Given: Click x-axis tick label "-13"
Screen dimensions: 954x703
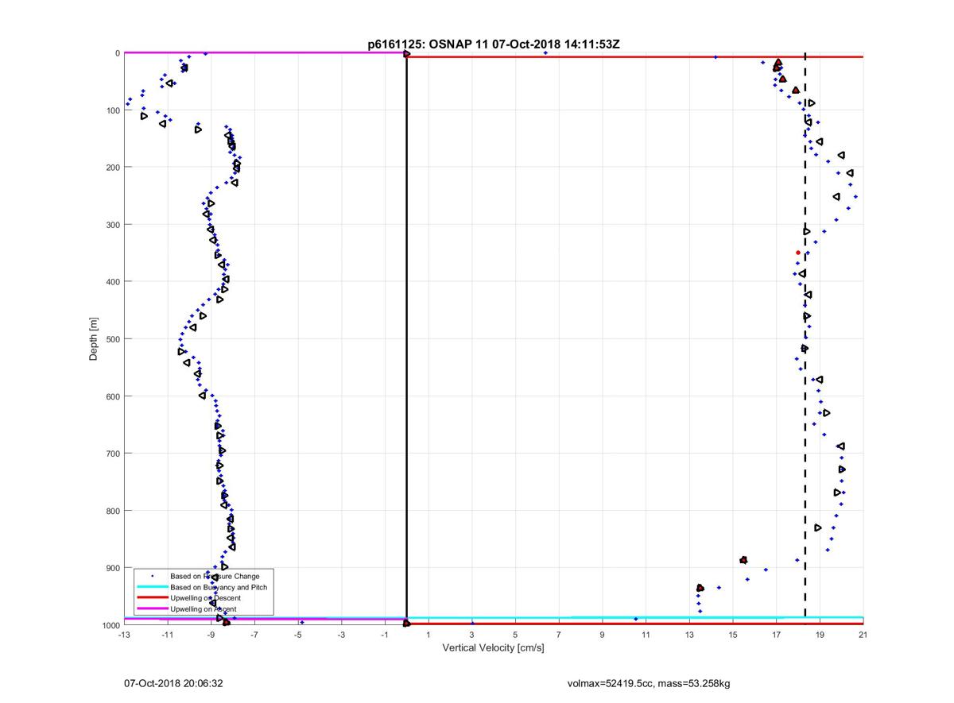Looking at the screenshot, I should [124, 635].
